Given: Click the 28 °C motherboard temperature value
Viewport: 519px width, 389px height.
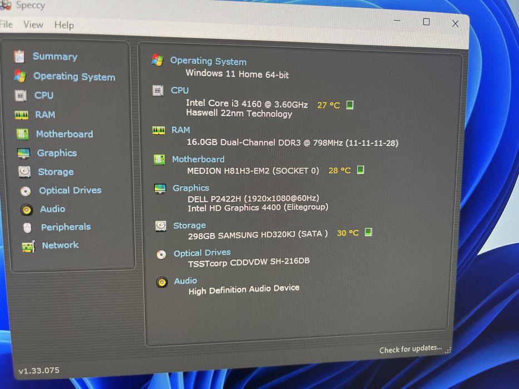Looking at the screenshot, I should point(339,171).
